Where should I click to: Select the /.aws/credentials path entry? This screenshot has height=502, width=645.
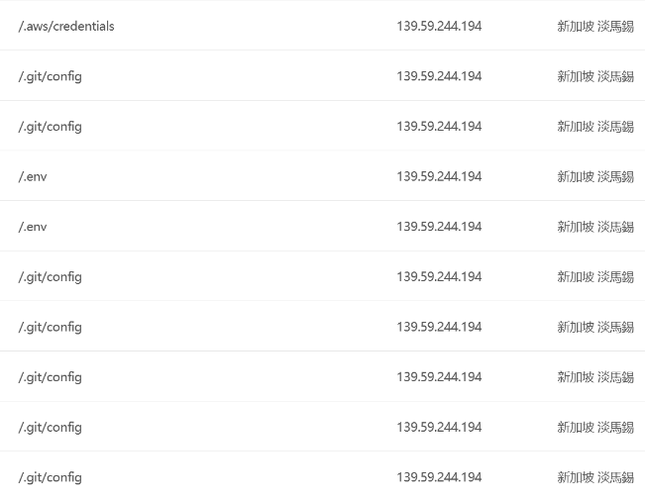click(x=66, y=27)
